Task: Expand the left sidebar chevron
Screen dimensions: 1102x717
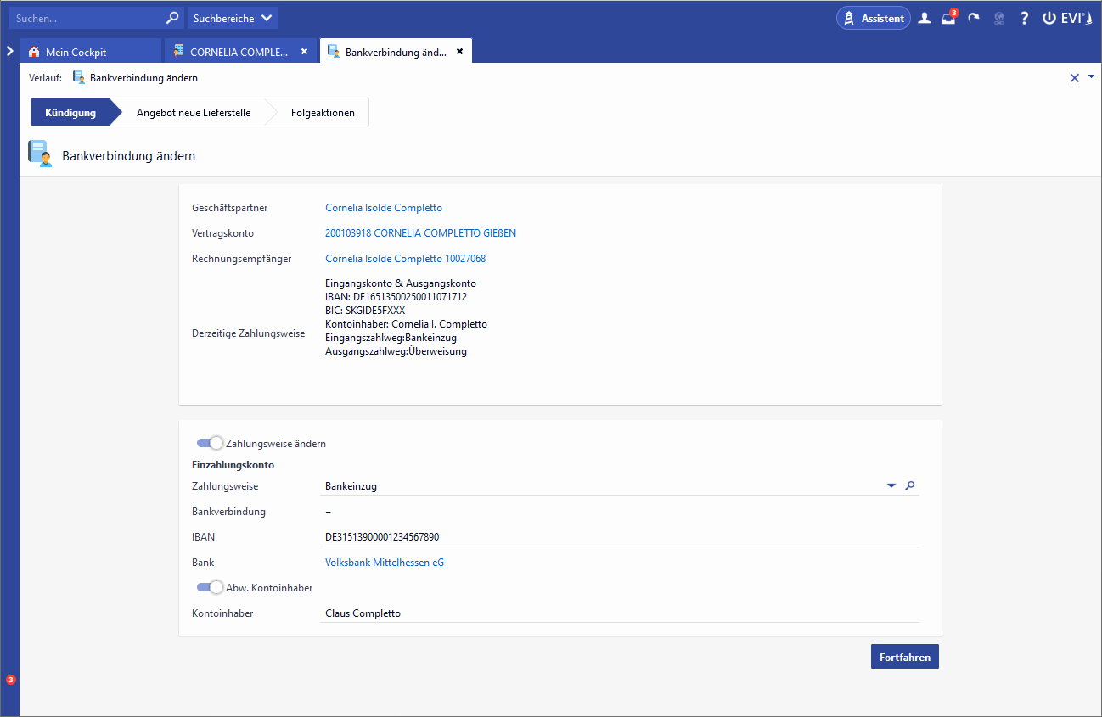Action: pyautogui.click(x=9, y=51)
